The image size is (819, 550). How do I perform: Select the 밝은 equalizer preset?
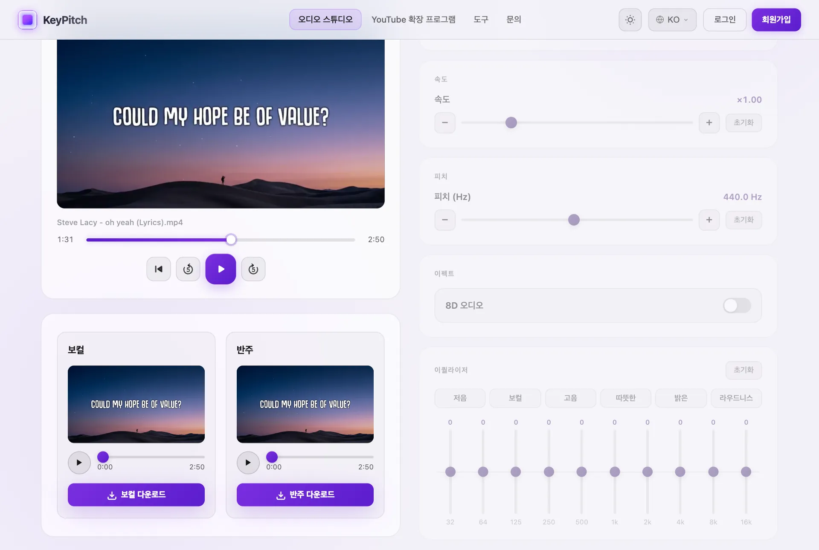point(681,398)
